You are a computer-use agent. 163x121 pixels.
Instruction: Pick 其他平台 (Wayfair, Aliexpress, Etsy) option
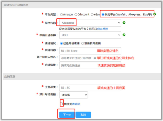click(x=103, y=15)
